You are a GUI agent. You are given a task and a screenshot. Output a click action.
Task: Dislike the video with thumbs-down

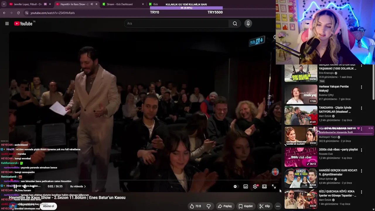[209, 206]
